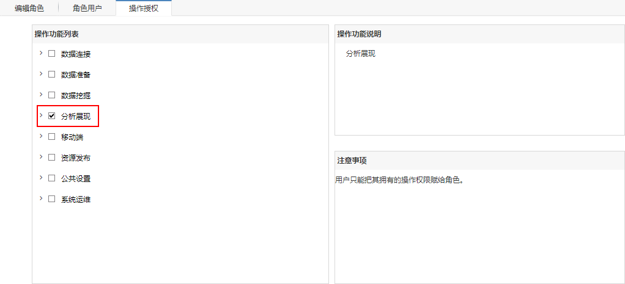
Task: Select the 操作授权 tab
Action: pos(144,9)
